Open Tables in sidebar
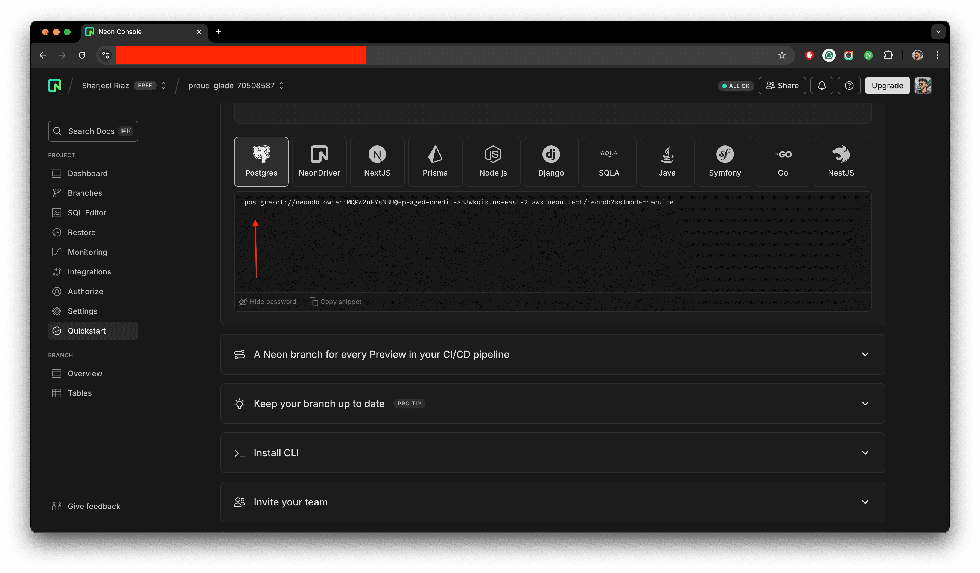Image resolution: width=980 pixels, height=573 pixels. point(93,393)
